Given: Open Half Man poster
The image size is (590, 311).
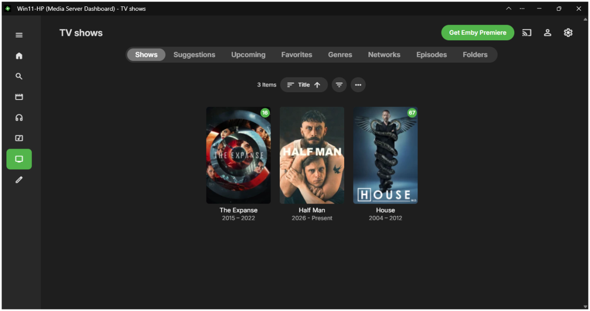Looking at the screenshot, I should [312, 155].
